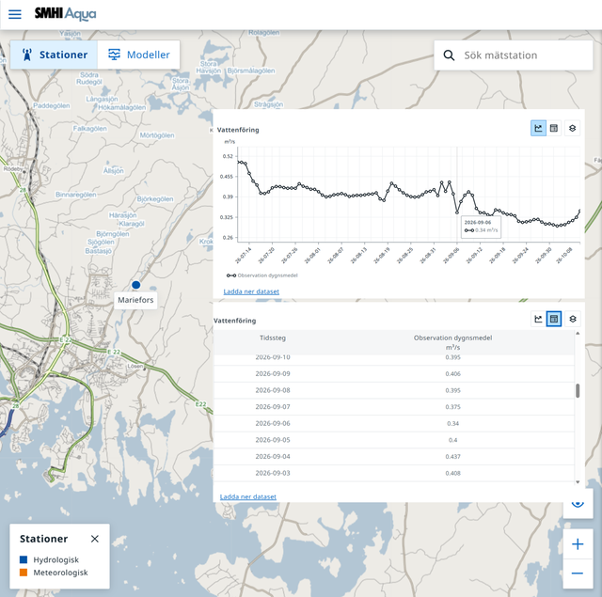Click the 26-07-14 x-axis label
The image size is (602, 597).
pyautogui.click(x=244, y=255)
